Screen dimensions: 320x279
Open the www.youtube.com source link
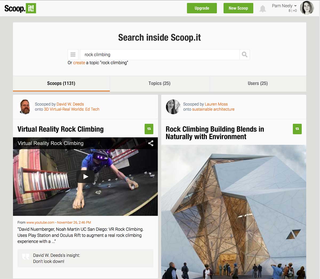click(40, 223)
